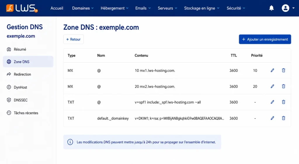The height and width of the screenshot is (164, 299).
Task: Click the "Zone DNS : exemple.com" heading
Action: pyautogui.click(x=101, y=27)
